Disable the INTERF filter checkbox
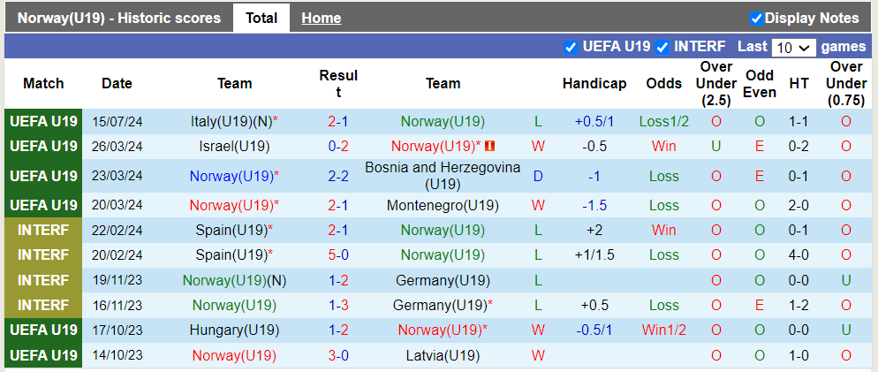The height and width of the screenshot is (372, 878). tap(662, 47)
